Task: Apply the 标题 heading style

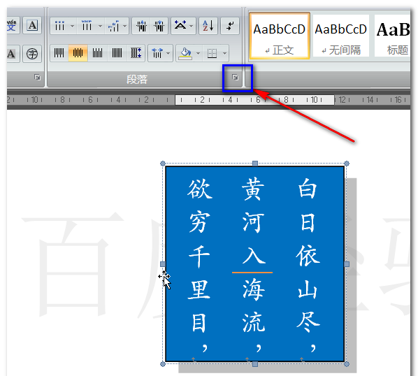Action: click(x=392, y=36)
